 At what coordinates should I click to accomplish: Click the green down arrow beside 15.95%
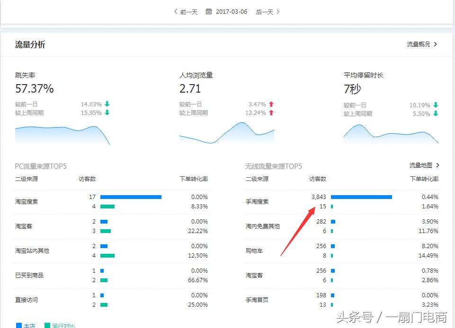click(x=107, y=113)
